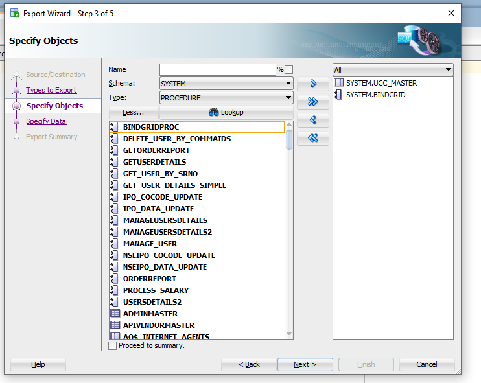Click the IPO_COCODE_UPDATE procedure icon

(115, 197)
